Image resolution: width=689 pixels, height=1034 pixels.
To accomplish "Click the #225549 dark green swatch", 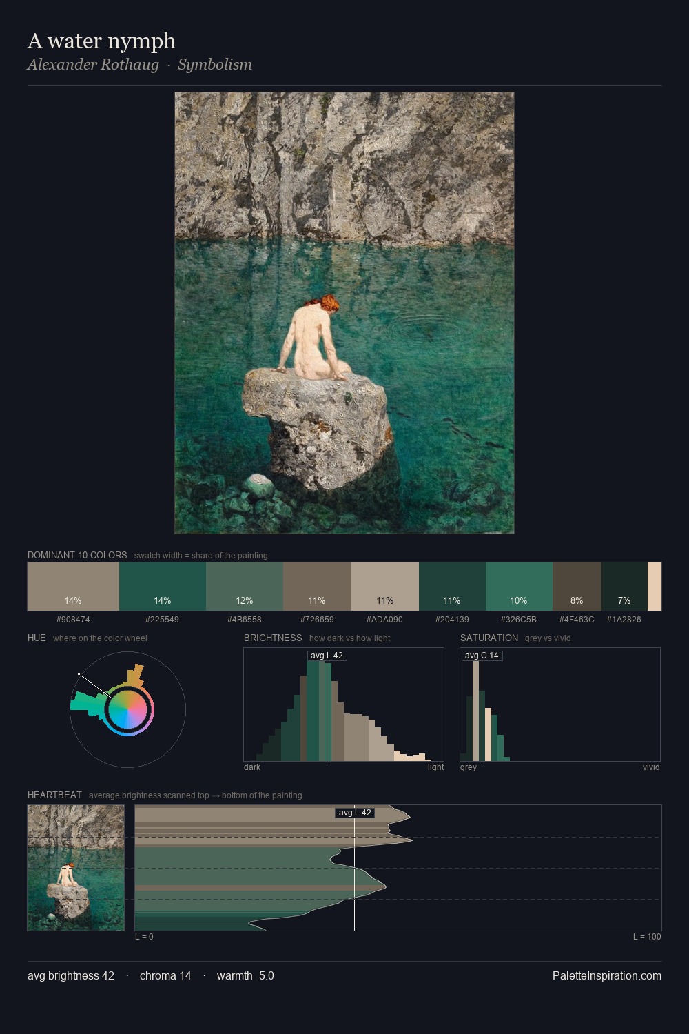I will pos(163,587).
